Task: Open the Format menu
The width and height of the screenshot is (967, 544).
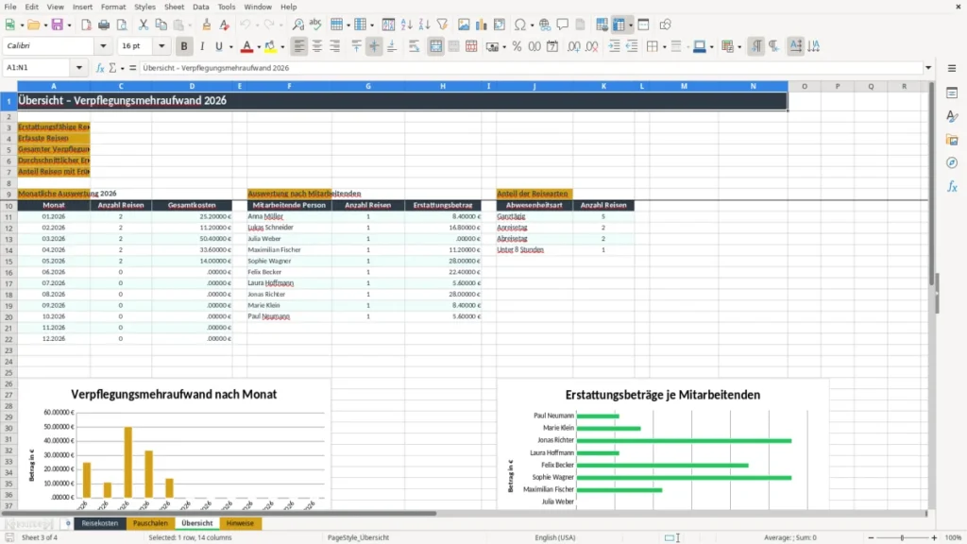Action: point(113,7)
